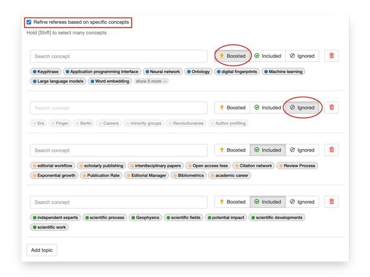Screen dimensions: 370x277
Task: Select the Neural network concept tag
Action: pos(162,72)
